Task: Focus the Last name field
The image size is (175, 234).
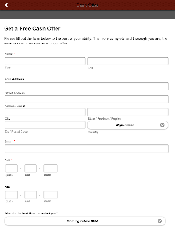Action: [128, 61]
